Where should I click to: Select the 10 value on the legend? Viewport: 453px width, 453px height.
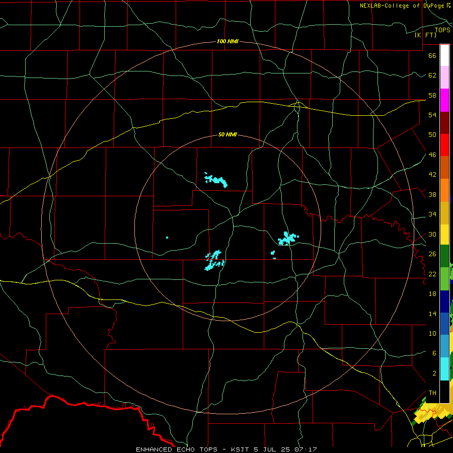[x=432, y=333]
